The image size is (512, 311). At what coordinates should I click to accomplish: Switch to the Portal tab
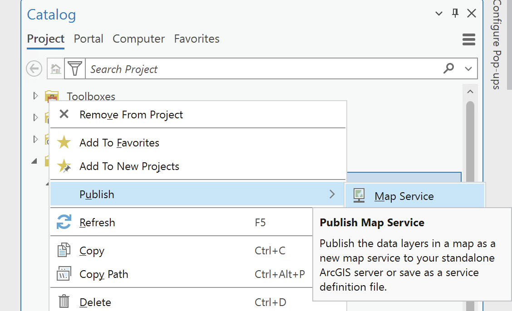point(89,39)
